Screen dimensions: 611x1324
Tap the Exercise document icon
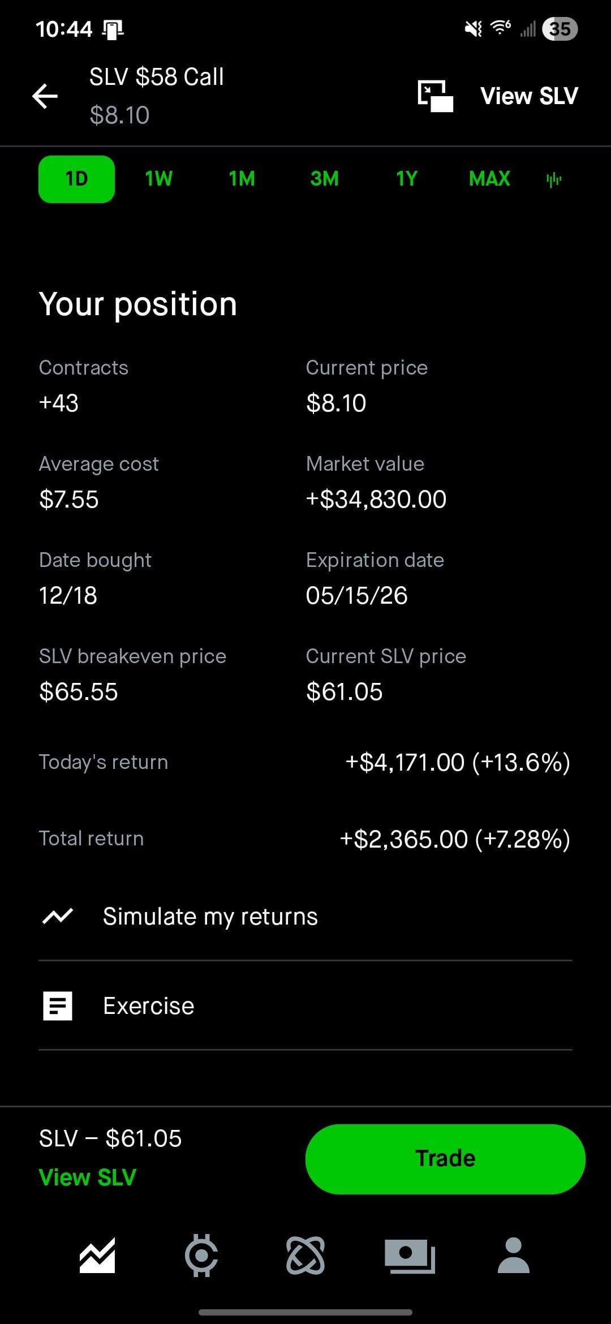pyautogui.click(x=58, y=1005)
